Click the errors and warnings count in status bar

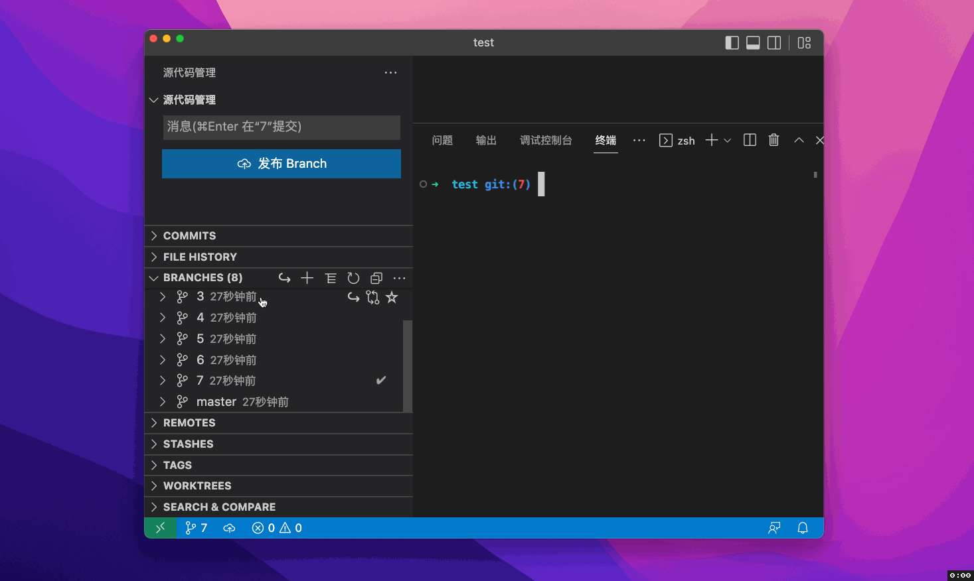(x=277, y=528)
